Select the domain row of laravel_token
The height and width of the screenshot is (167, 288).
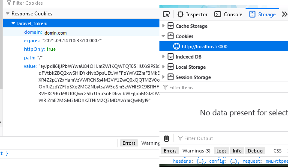[x=81, y=32]
